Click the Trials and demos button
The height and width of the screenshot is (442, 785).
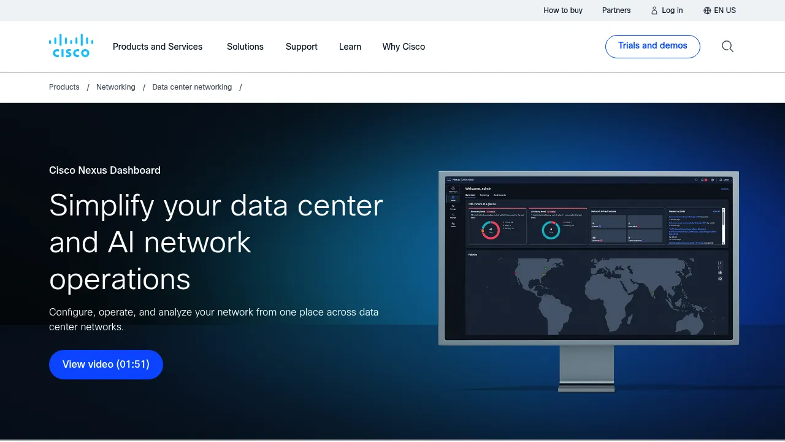(x=653, y=47)
